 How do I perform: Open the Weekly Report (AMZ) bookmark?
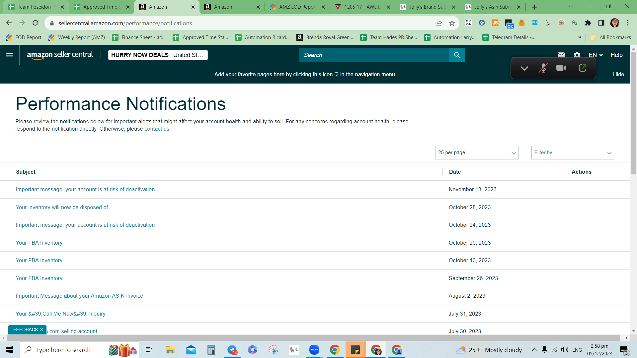pyautogui.click(x=77, y=37)
